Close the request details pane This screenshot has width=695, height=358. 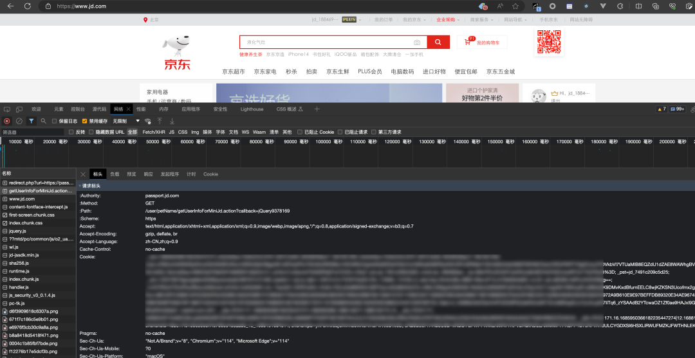pyautogui.click(x=83, y=174)
